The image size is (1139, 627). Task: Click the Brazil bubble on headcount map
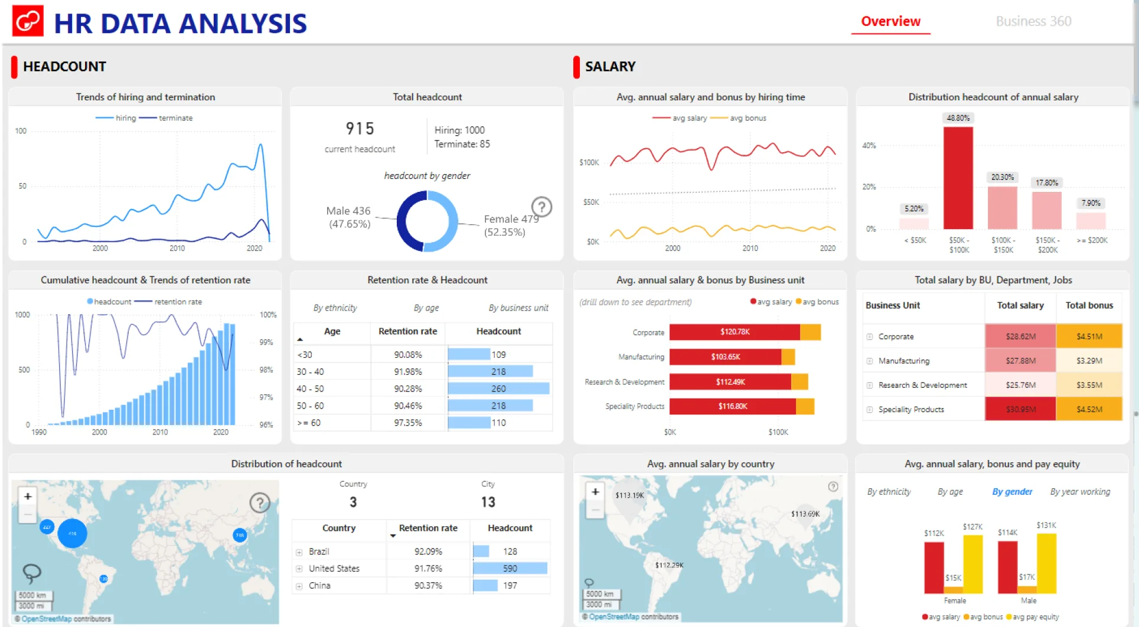coord(103,579)
